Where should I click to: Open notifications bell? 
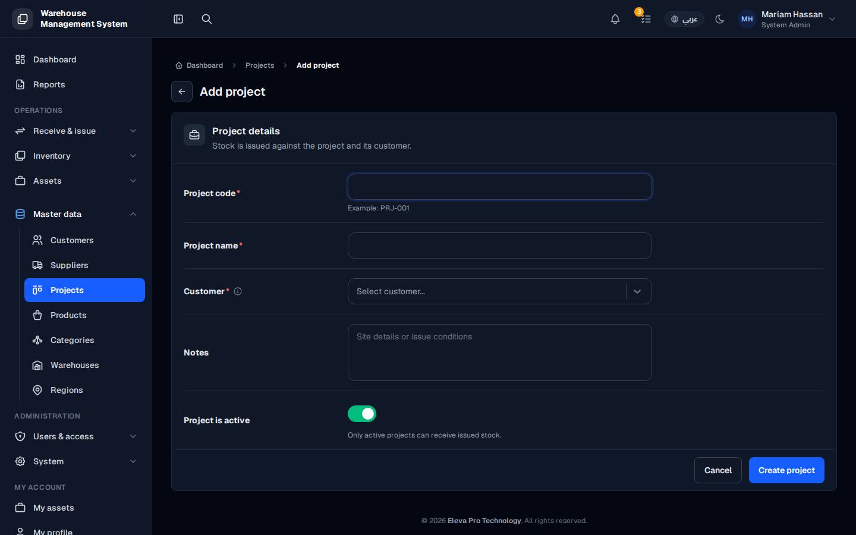point(615,19)
